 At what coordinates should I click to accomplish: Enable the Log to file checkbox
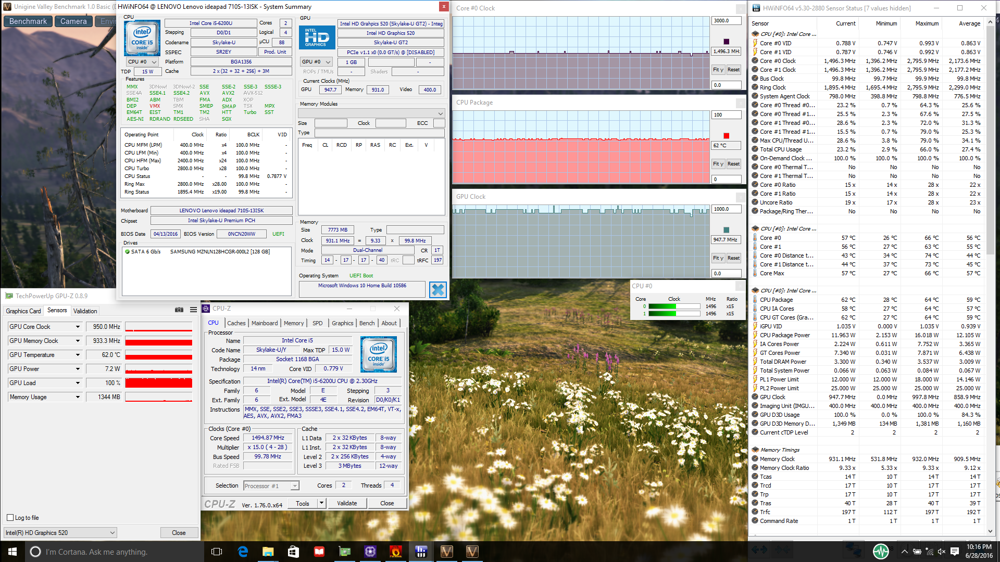tap(10, 518)
